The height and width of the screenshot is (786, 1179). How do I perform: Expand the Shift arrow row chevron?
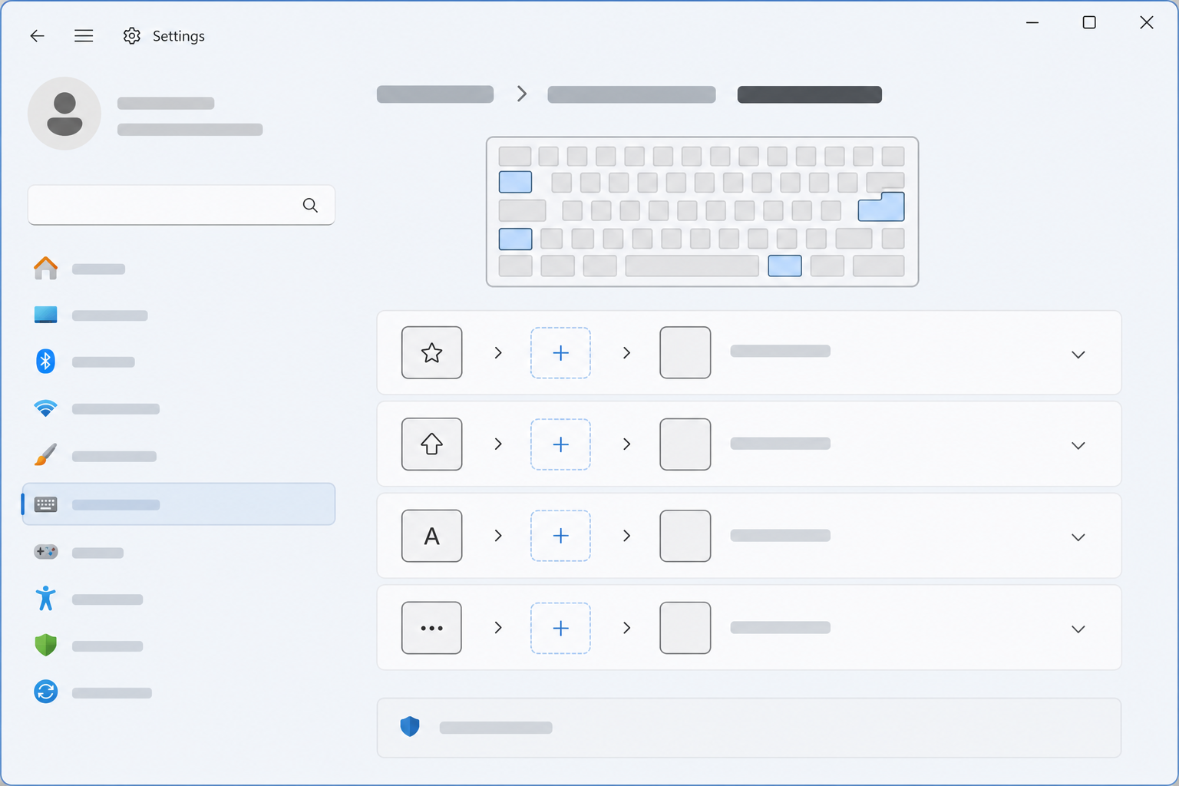[x=1078, y=445]
